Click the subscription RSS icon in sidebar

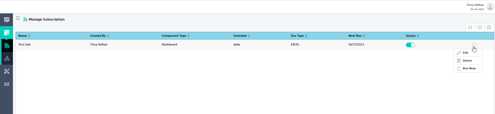[x=7, y=46]
